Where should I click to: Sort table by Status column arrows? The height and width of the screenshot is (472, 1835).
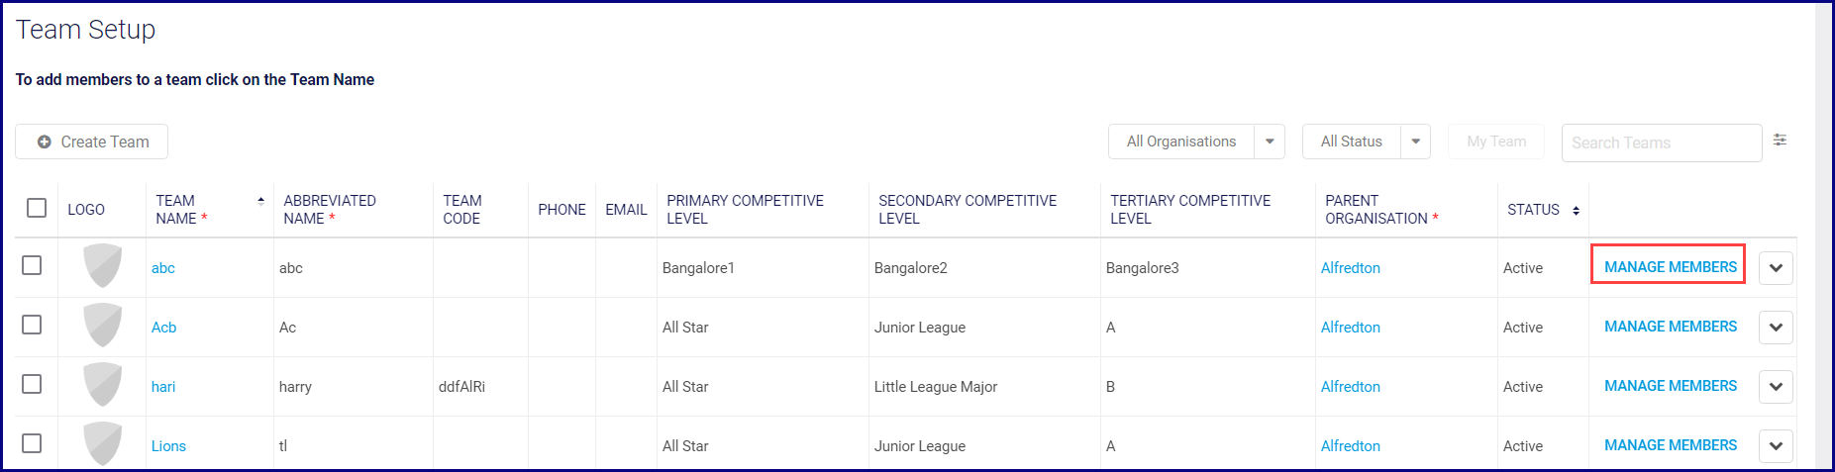tap(1576, 211)
